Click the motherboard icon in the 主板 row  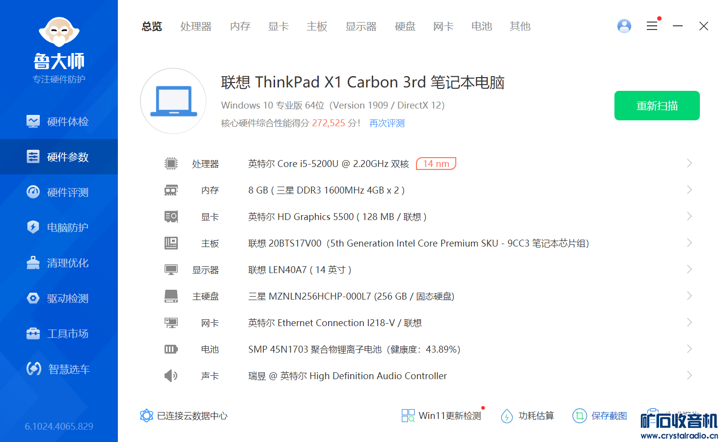tap(171, 243)
